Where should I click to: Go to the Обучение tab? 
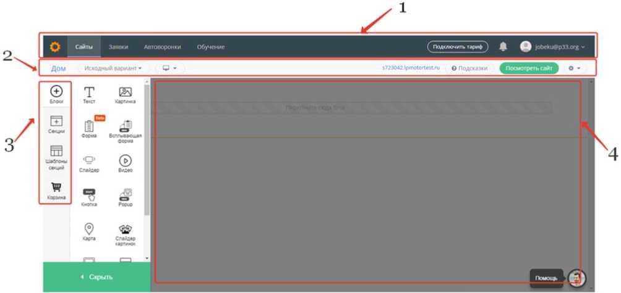(x=211, y=47)
